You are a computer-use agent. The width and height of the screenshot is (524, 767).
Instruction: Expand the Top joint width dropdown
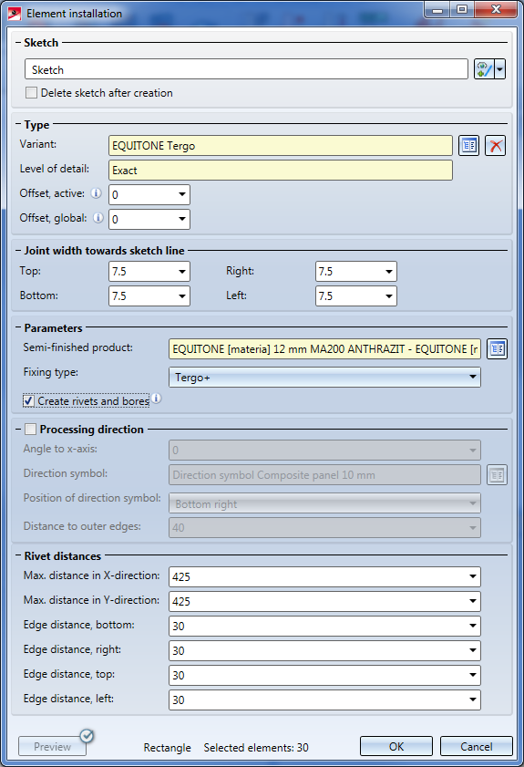182,272
